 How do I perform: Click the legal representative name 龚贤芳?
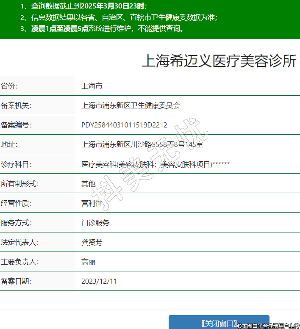pos(92,242)
